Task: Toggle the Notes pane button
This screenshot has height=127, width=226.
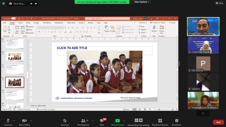Action: point(126,109)
